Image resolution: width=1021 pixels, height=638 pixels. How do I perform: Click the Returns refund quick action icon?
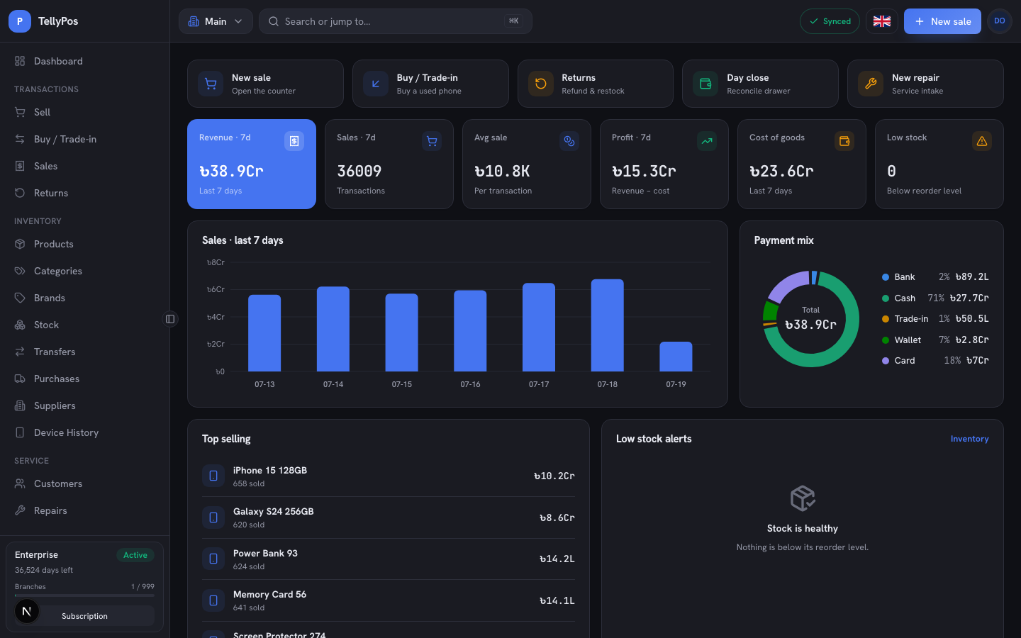[x=541, y=84]
